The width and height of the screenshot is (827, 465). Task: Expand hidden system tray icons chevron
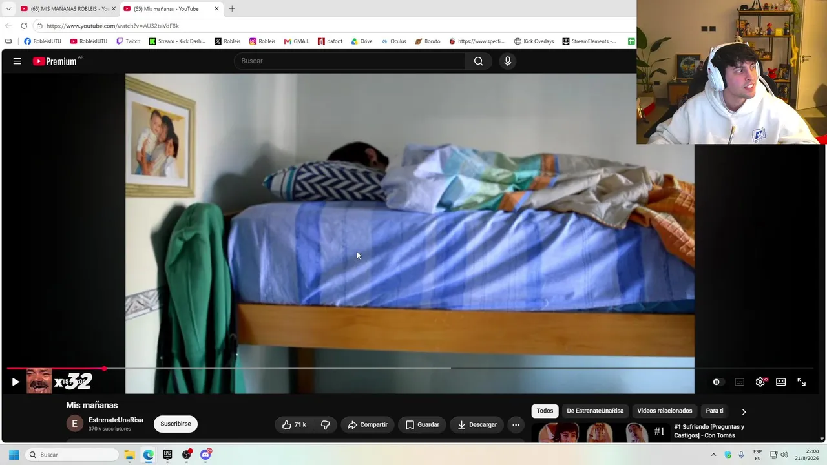(713, 455)
